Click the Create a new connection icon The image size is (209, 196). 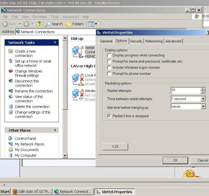[11, 51]
